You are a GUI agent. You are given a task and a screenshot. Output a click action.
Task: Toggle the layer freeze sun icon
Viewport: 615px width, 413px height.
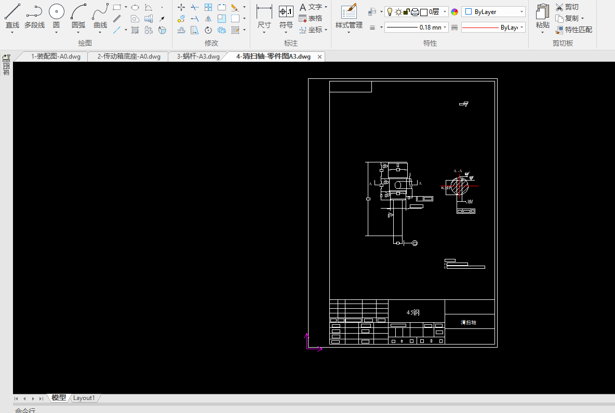coord(398,12)
